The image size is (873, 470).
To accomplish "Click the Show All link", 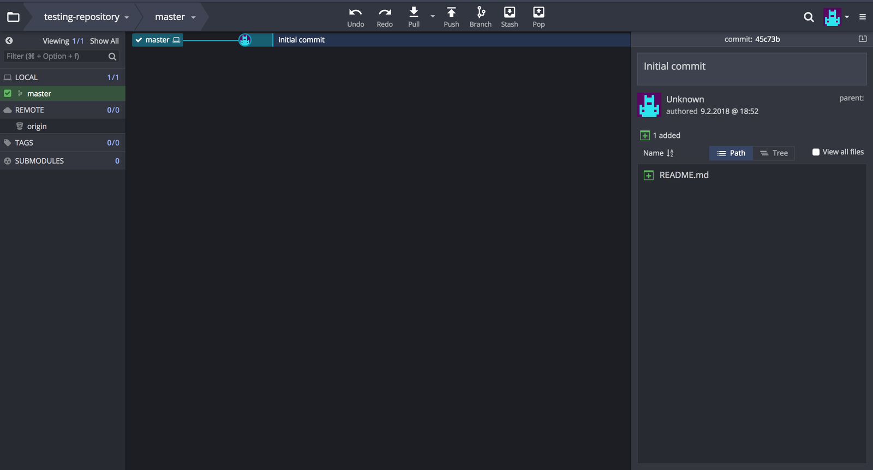I will [x=104, y=41].
